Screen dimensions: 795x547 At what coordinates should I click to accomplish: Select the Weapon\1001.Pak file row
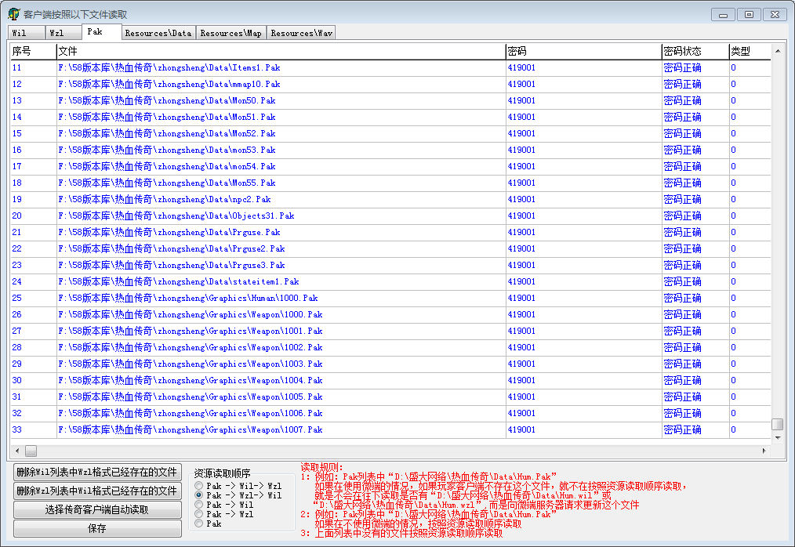390,331
